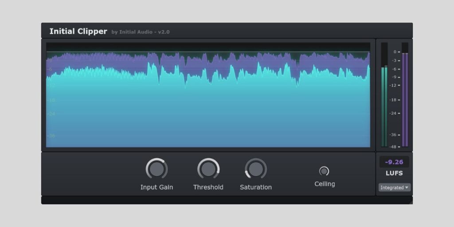The width and height of the screenshot is (454, 227).
Task: Click the small Ceiling knob
Action: click(324, 171)
